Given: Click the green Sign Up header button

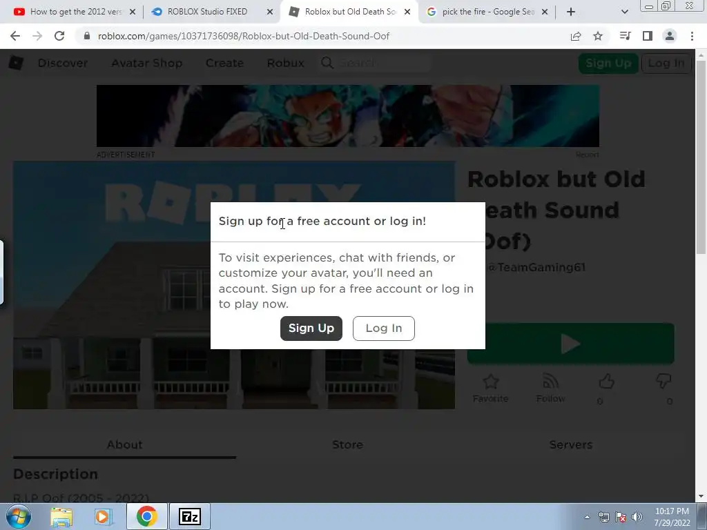Looking at the screenshot, I should click(x=608, y=63).
